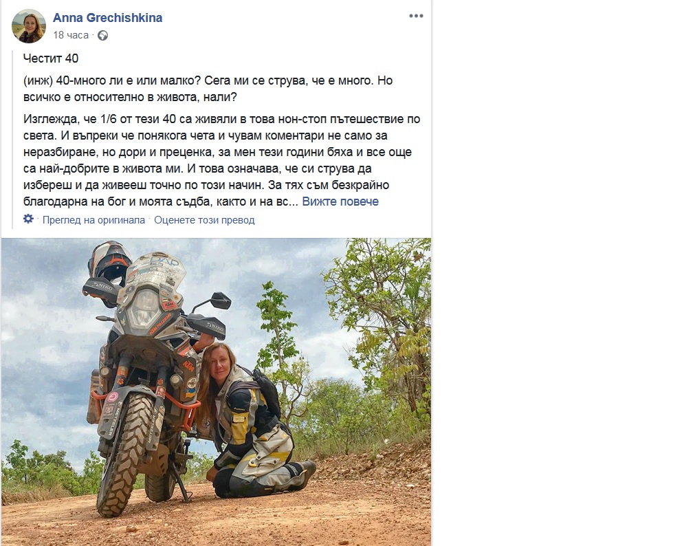
Task: Visit the Anna Grechishkina name link
Action: pyautogui.click(x=107, y=18)
